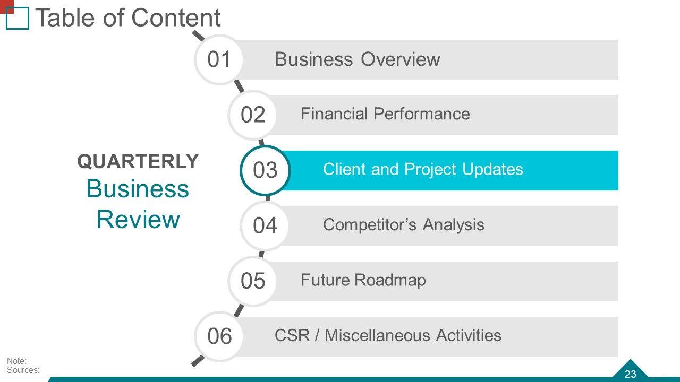Click the Note: footer label
Screen dimensions: 680x382
[x=16, y=361]
